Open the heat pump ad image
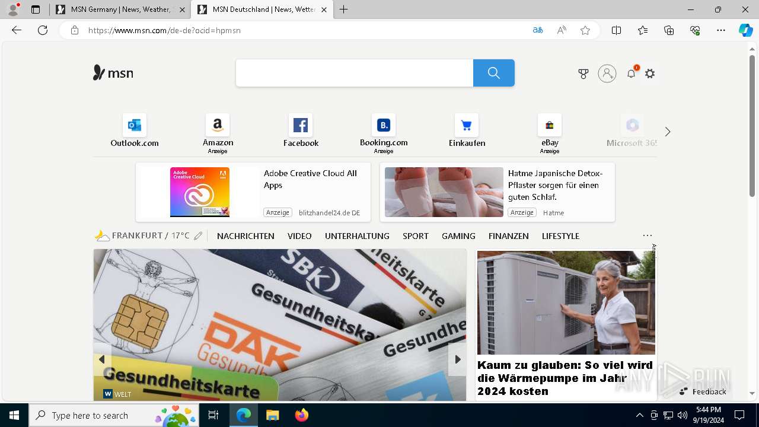The image size is (759, 427). pyautogui.click(x=566, y=302)
